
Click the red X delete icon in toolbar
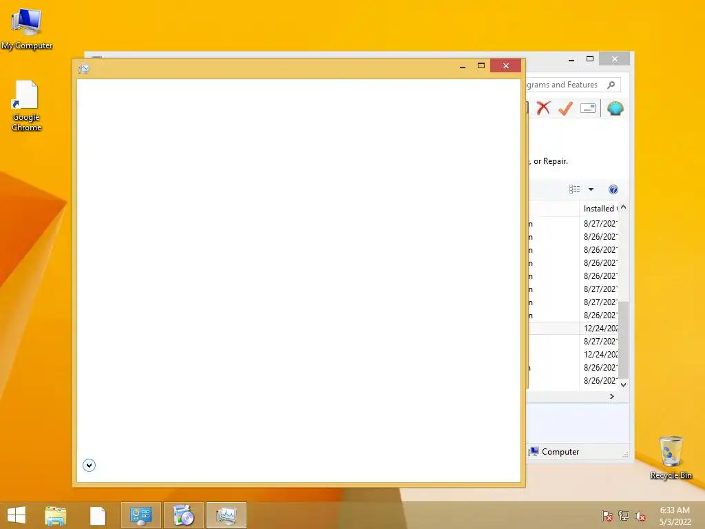click(x=543, y=108)
